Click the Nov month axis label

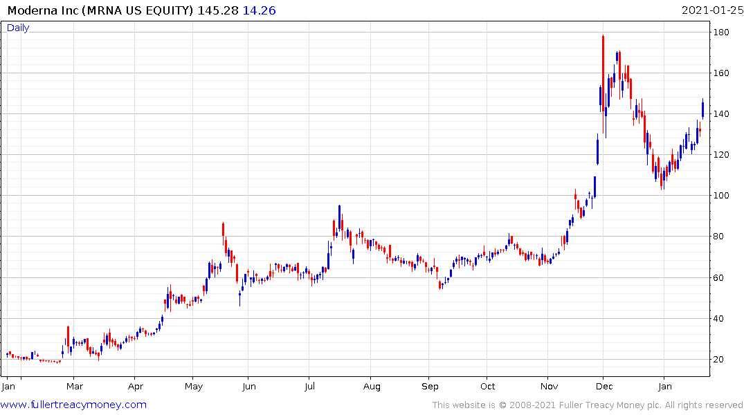point(549,386)
